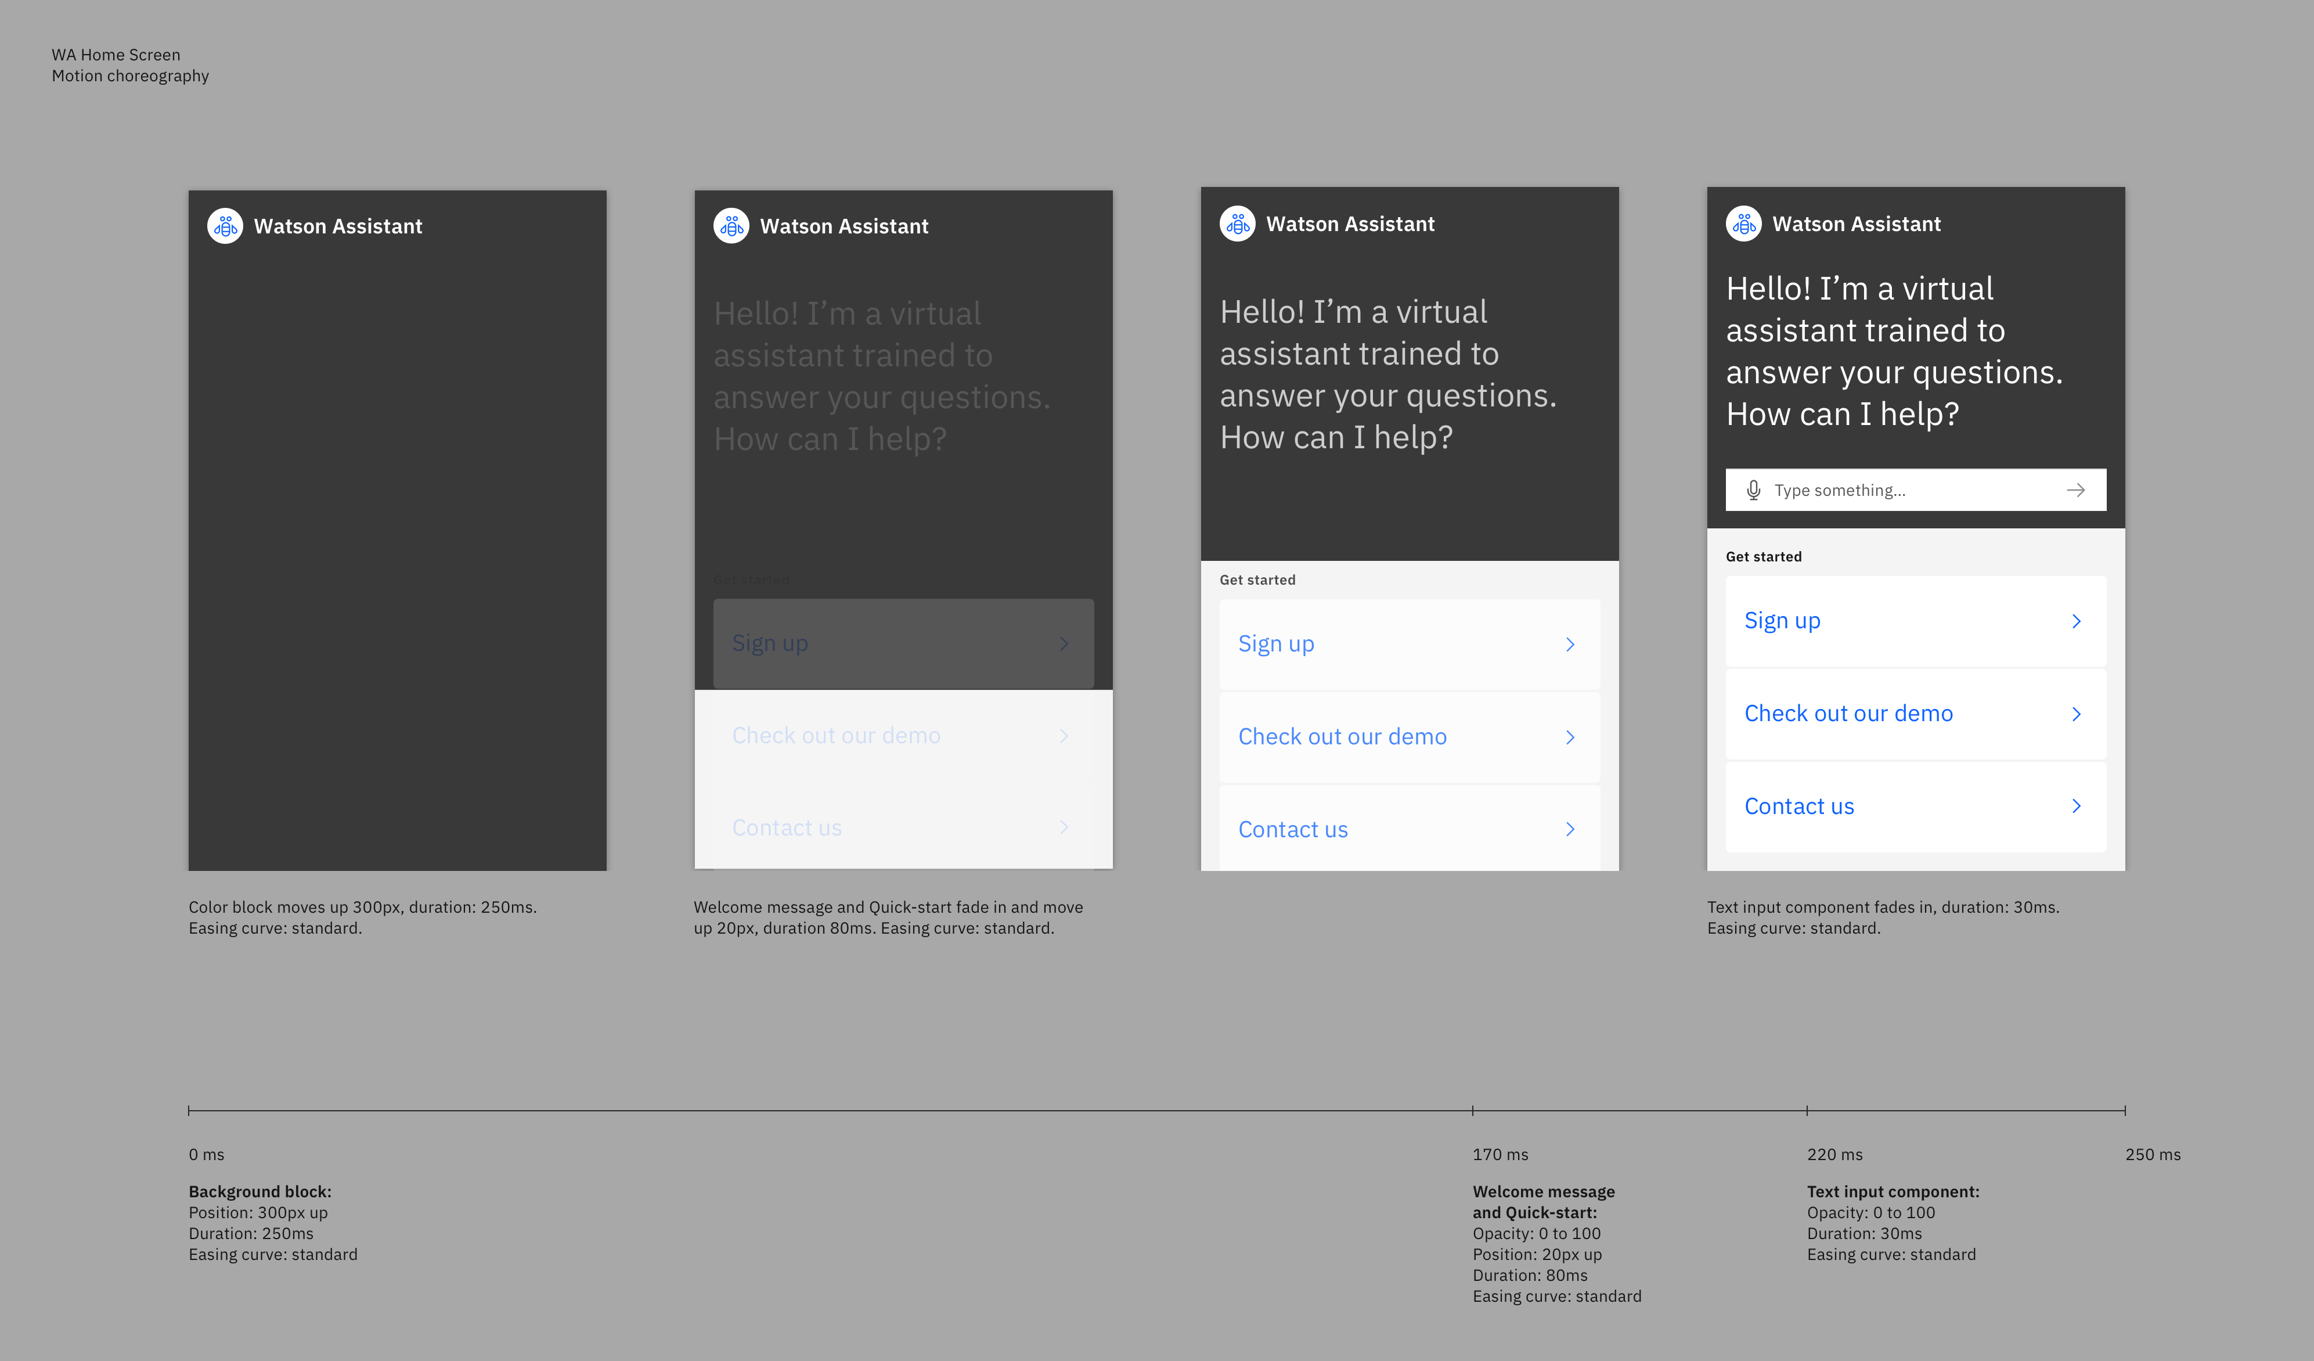The image size is (2314, 1361).
Task: Select Contact us in third screen
Action: click(1293, 830)
